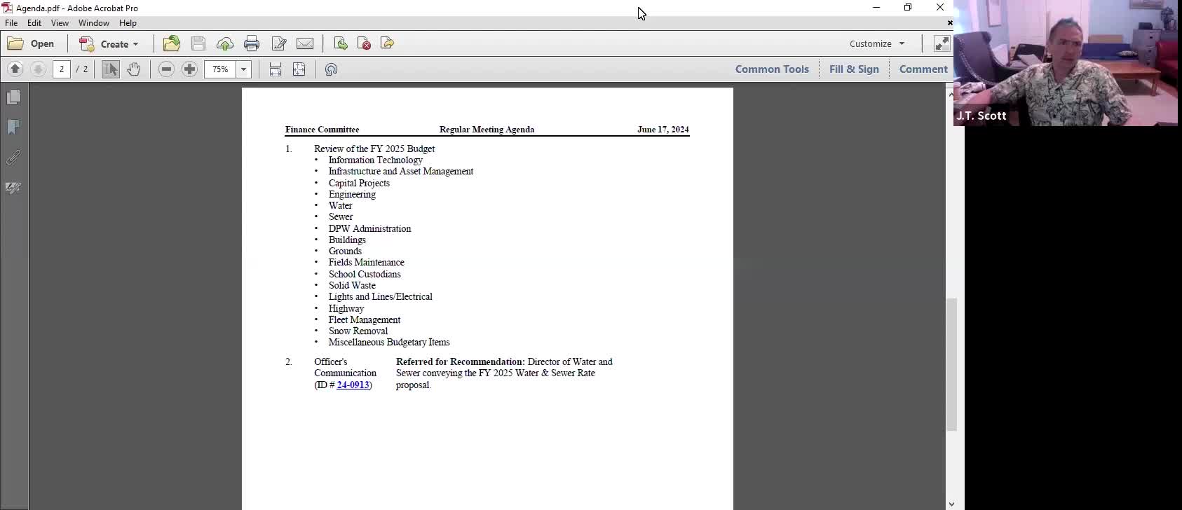Open the Help menu
This screenshot has width=1182, height=510.
pos(128,23)
